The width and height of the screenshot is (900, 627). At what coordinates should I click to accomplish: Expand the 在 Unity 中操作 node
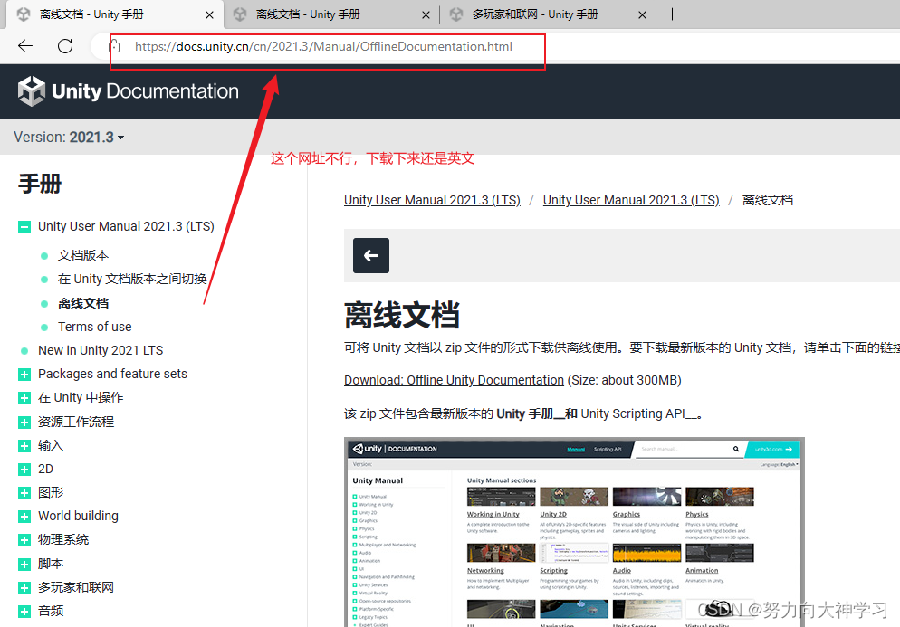click(24, 398)
